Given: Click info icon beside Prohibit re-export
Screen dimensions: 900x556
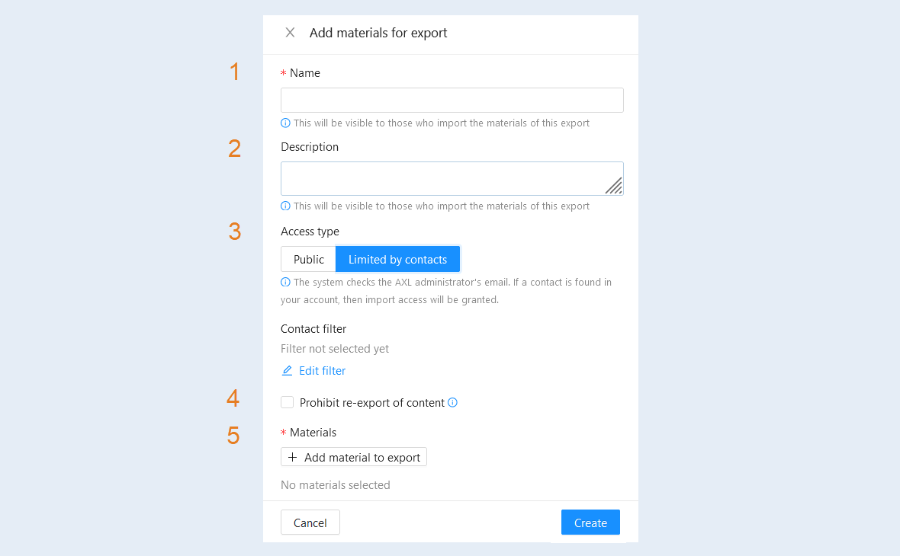Looking at the screenshot, I should point(452,402).
